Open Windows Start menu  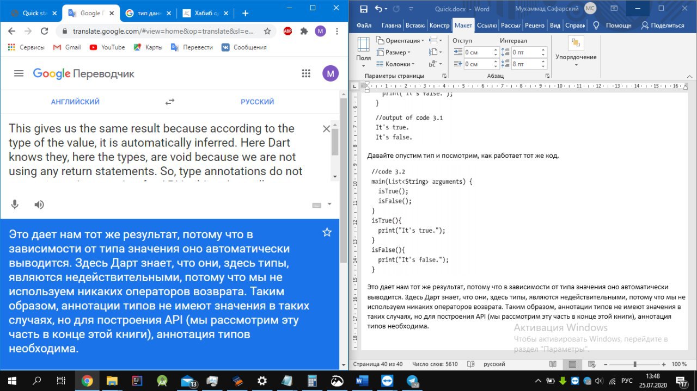click(x=13, y=380)
